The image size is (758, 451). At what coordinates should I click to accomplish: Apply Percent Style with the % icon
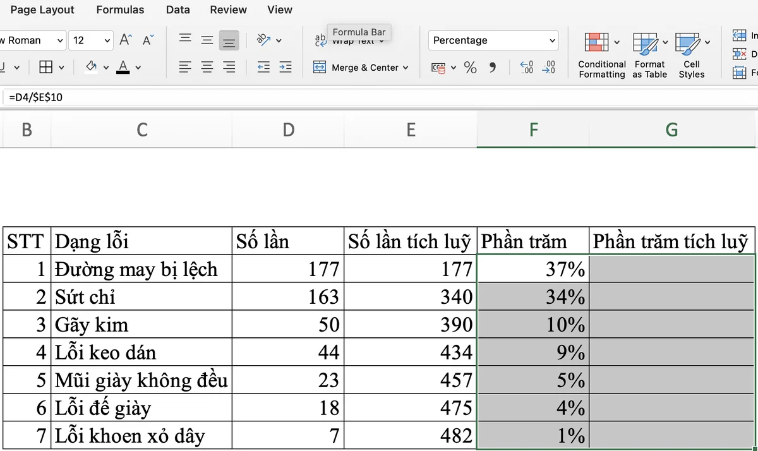click(471, 68)
